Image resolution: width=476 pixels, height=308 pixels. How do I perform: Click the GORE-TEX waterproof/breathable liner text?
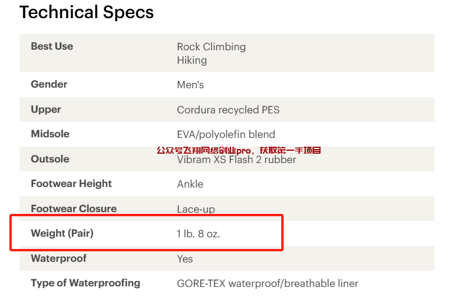(x=267, y=283)
